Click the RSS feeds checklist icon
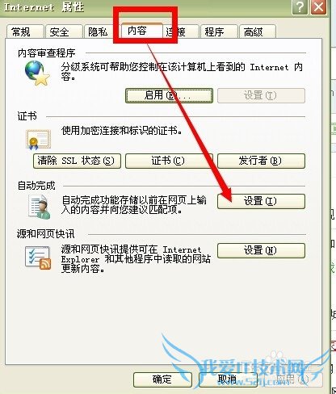The width and height of the screenshot is (336, 394). tap(38, 258)
